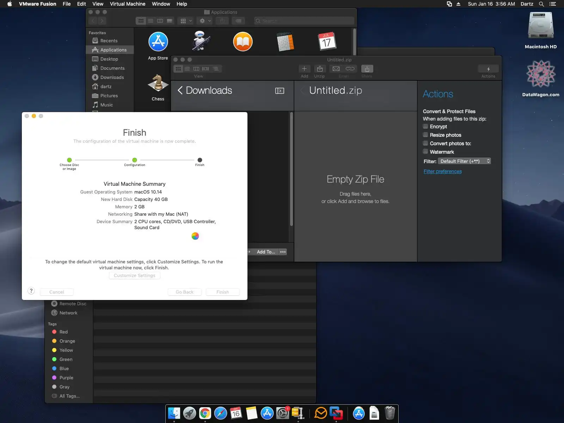
Task: Click the Add button in WinZip toolbar
Action: (x=304, y=69)
